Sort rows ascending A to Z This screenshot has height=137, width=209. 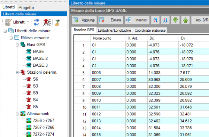[155, 20]
